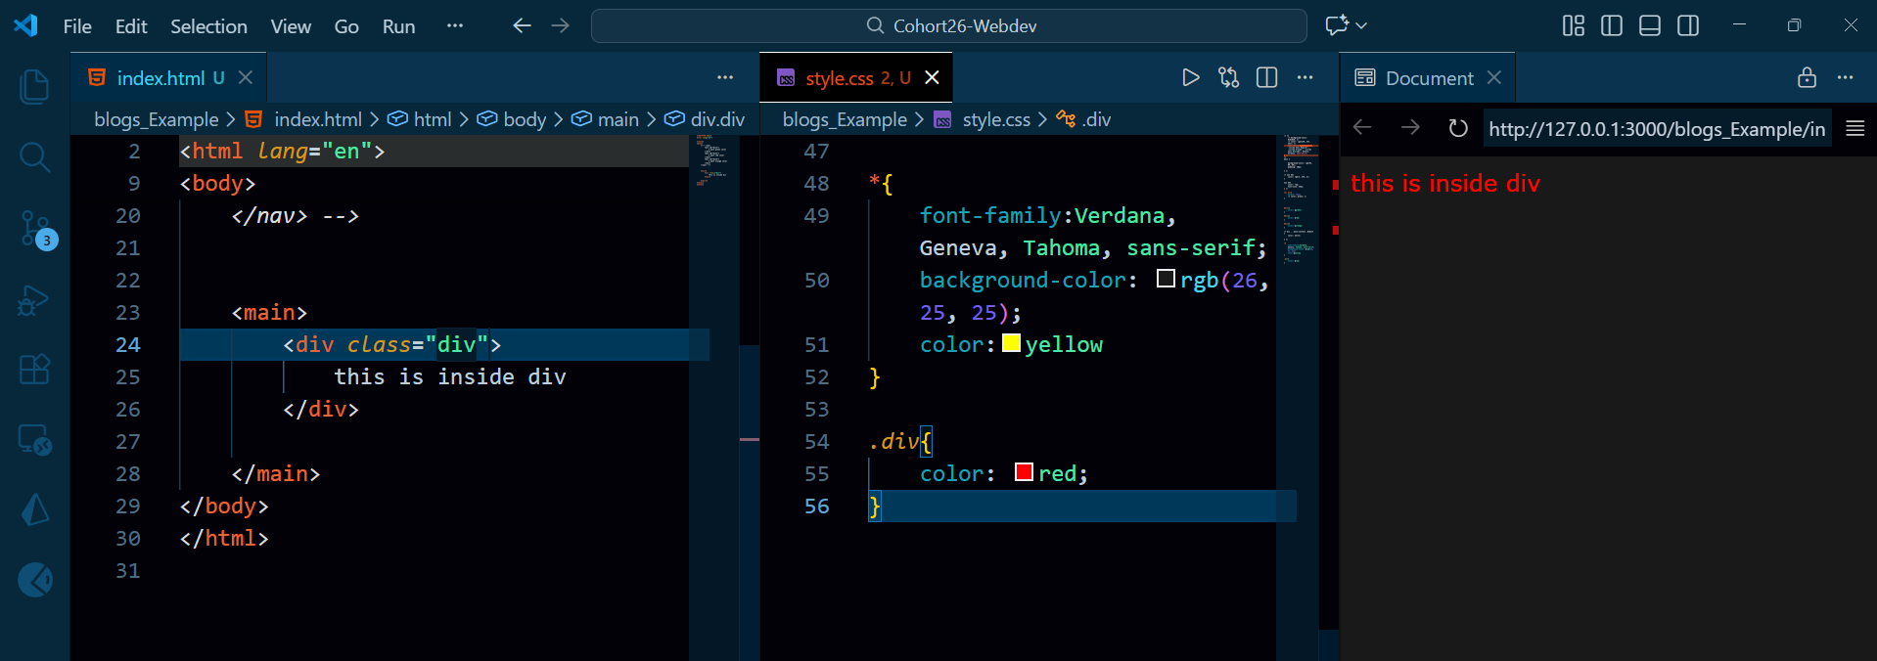The height and width of the screenshot is (661, 1877).
Task: Open the Search view in activity bar
Action: click(34, 156)
